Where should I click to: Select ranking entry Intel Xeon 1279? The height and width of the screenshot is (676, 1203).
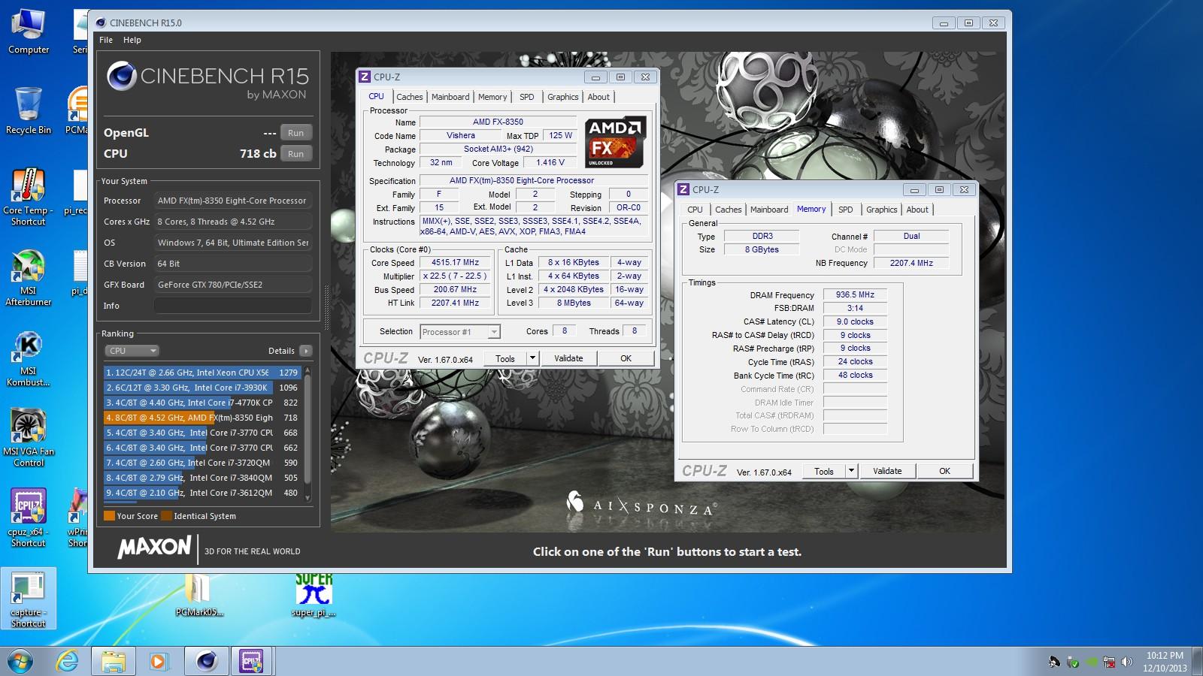point(202,373)
